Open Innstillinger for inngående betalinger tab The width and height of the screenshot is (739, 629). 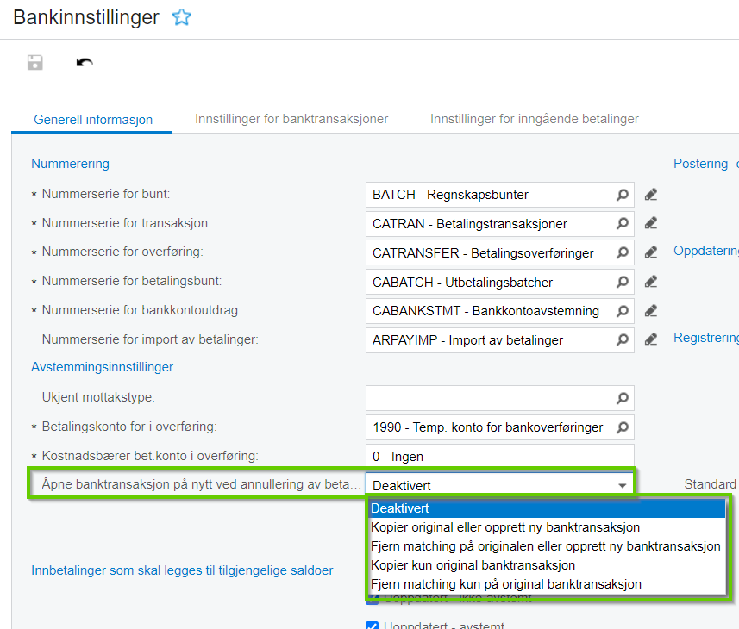pyautogui.click(x=534, y=119)
